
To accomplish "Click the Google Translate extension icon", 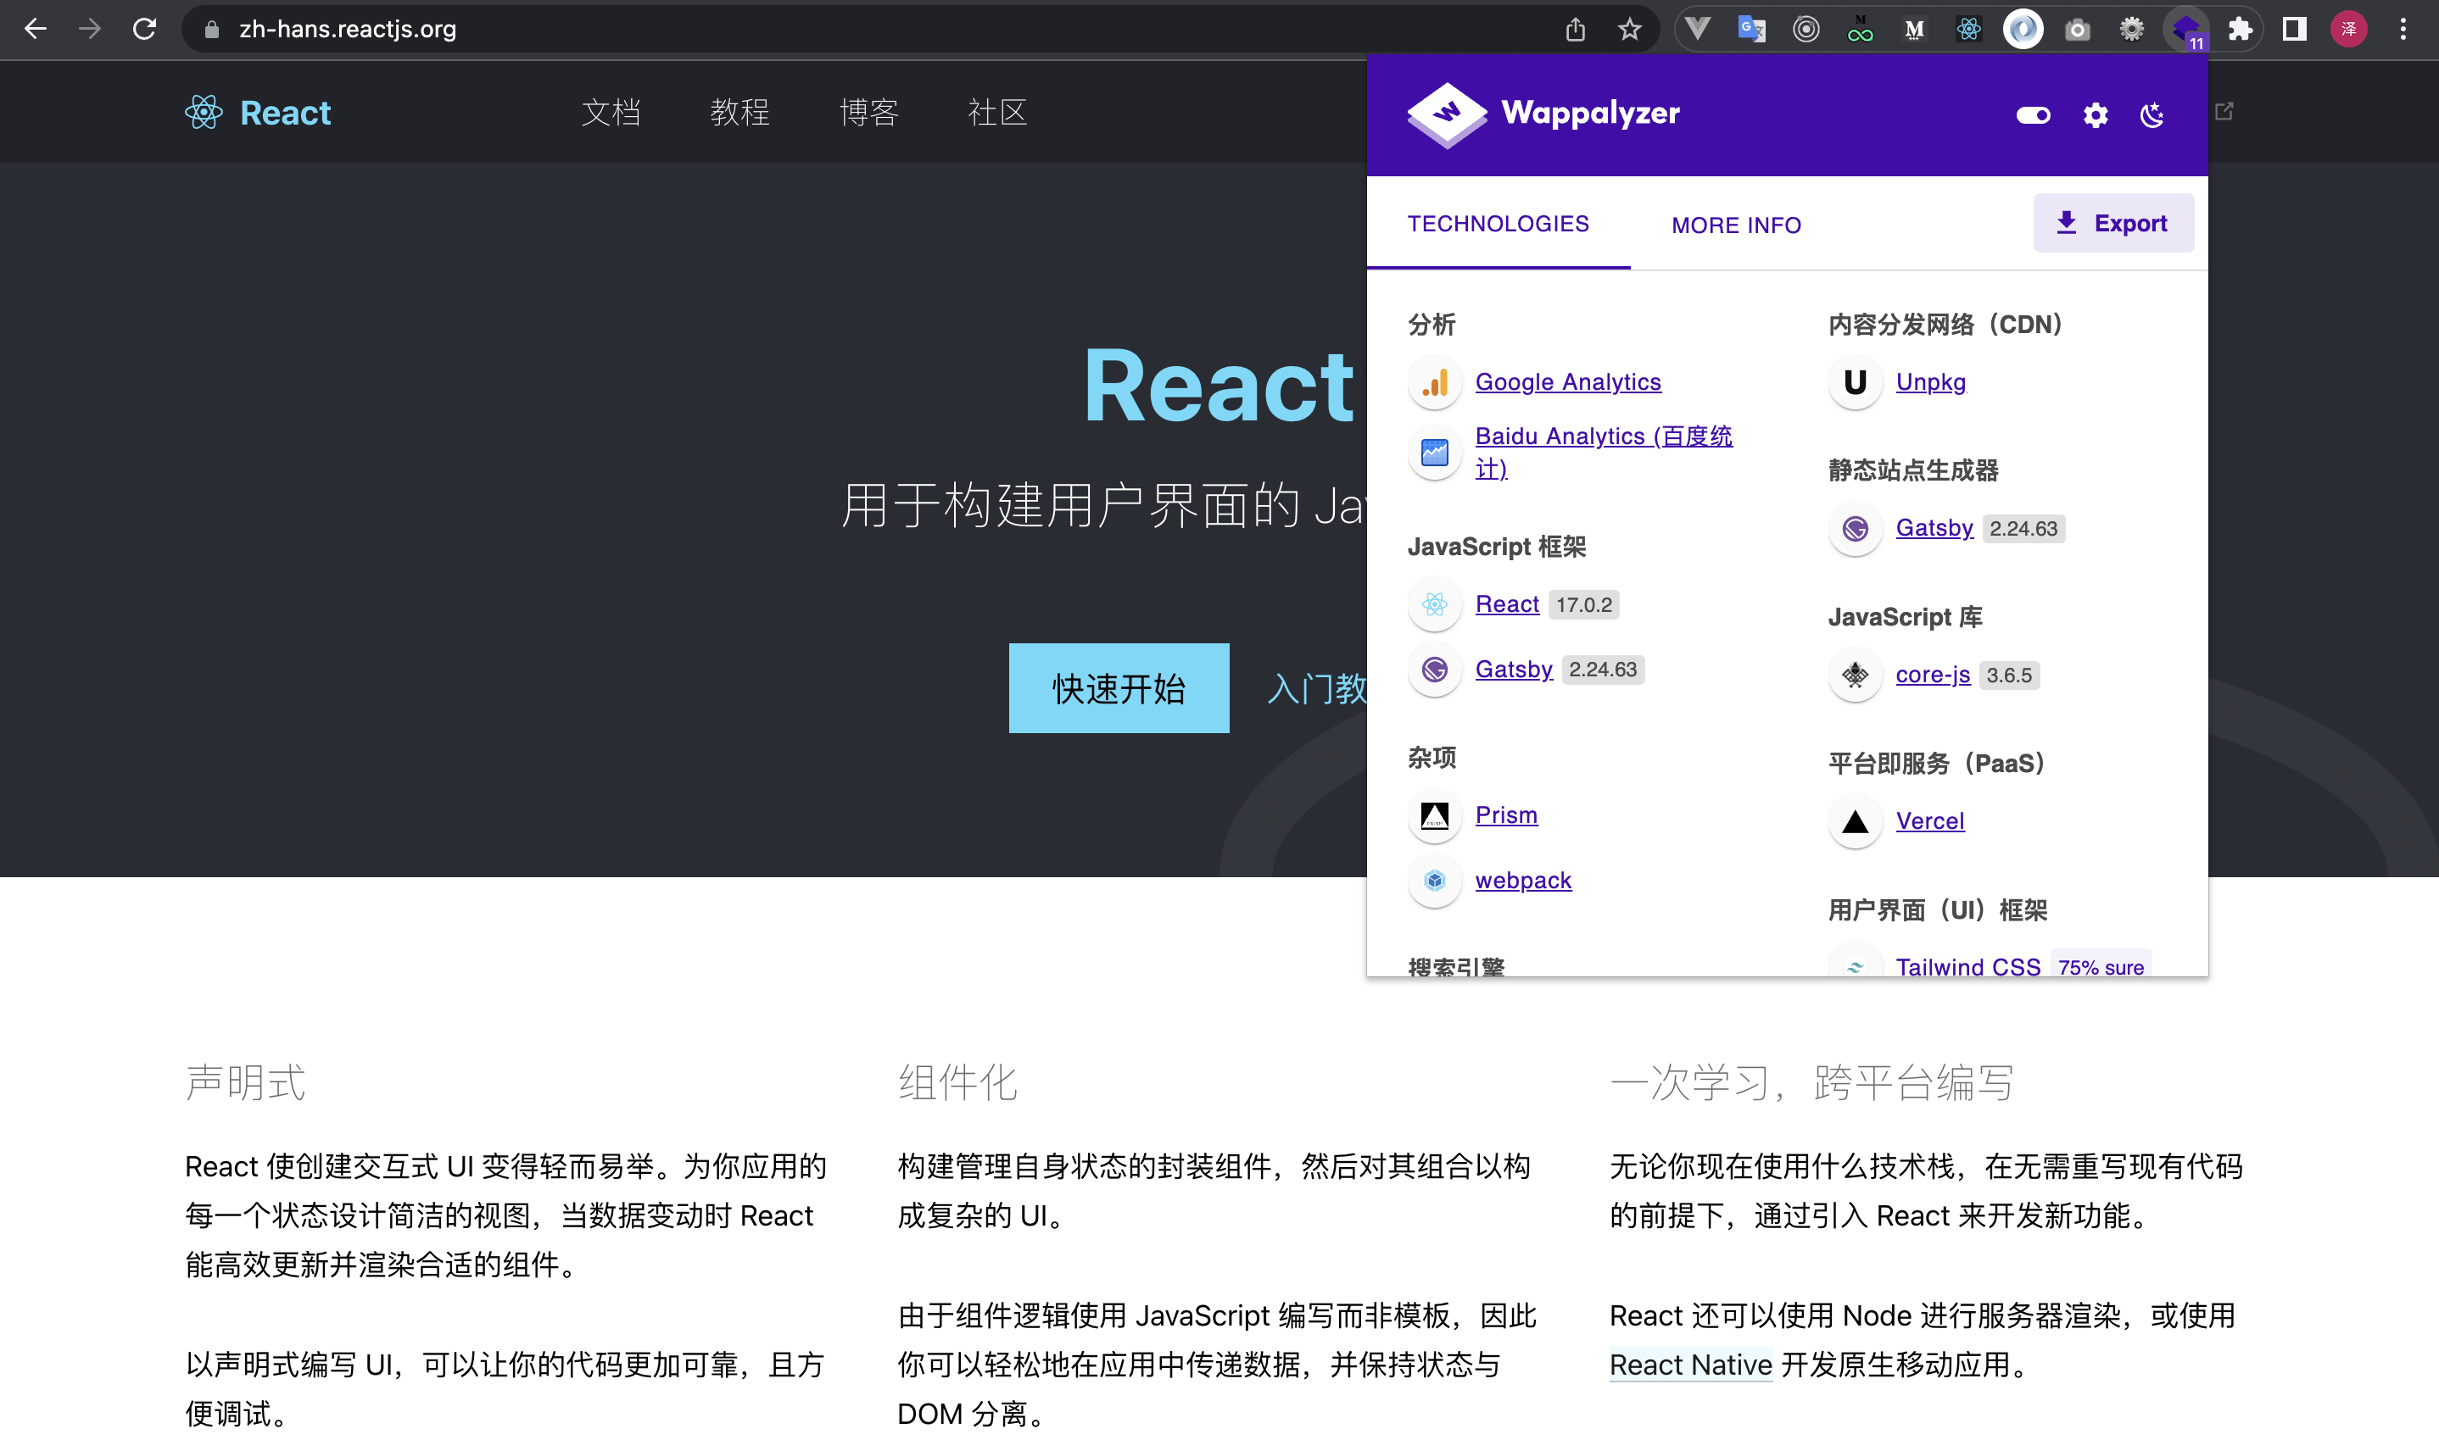I will pyautogui.click(x=1751, y=30).
